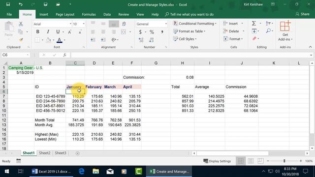
Task: Click the Fill down arrow icon
Action: 254,31
